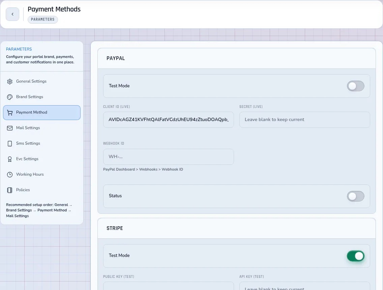Click the Stripe 'Test Mode' row label
The width and height of the screenshot is (383, 290).
119,255
